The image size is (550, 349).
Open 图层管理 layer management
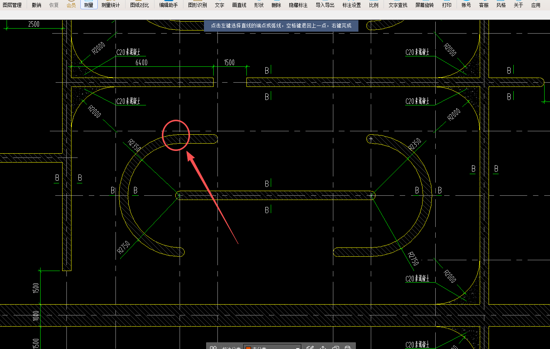click(12, 5)
